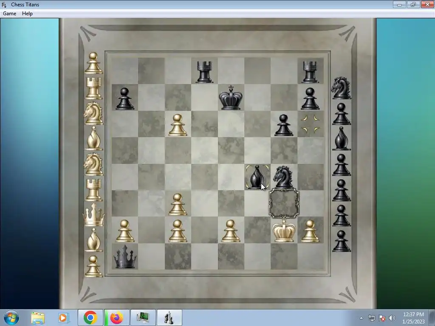This screenshot has height=326, width=435.
Task: Select the black rook on h8
Action: [x=310, y=72]
